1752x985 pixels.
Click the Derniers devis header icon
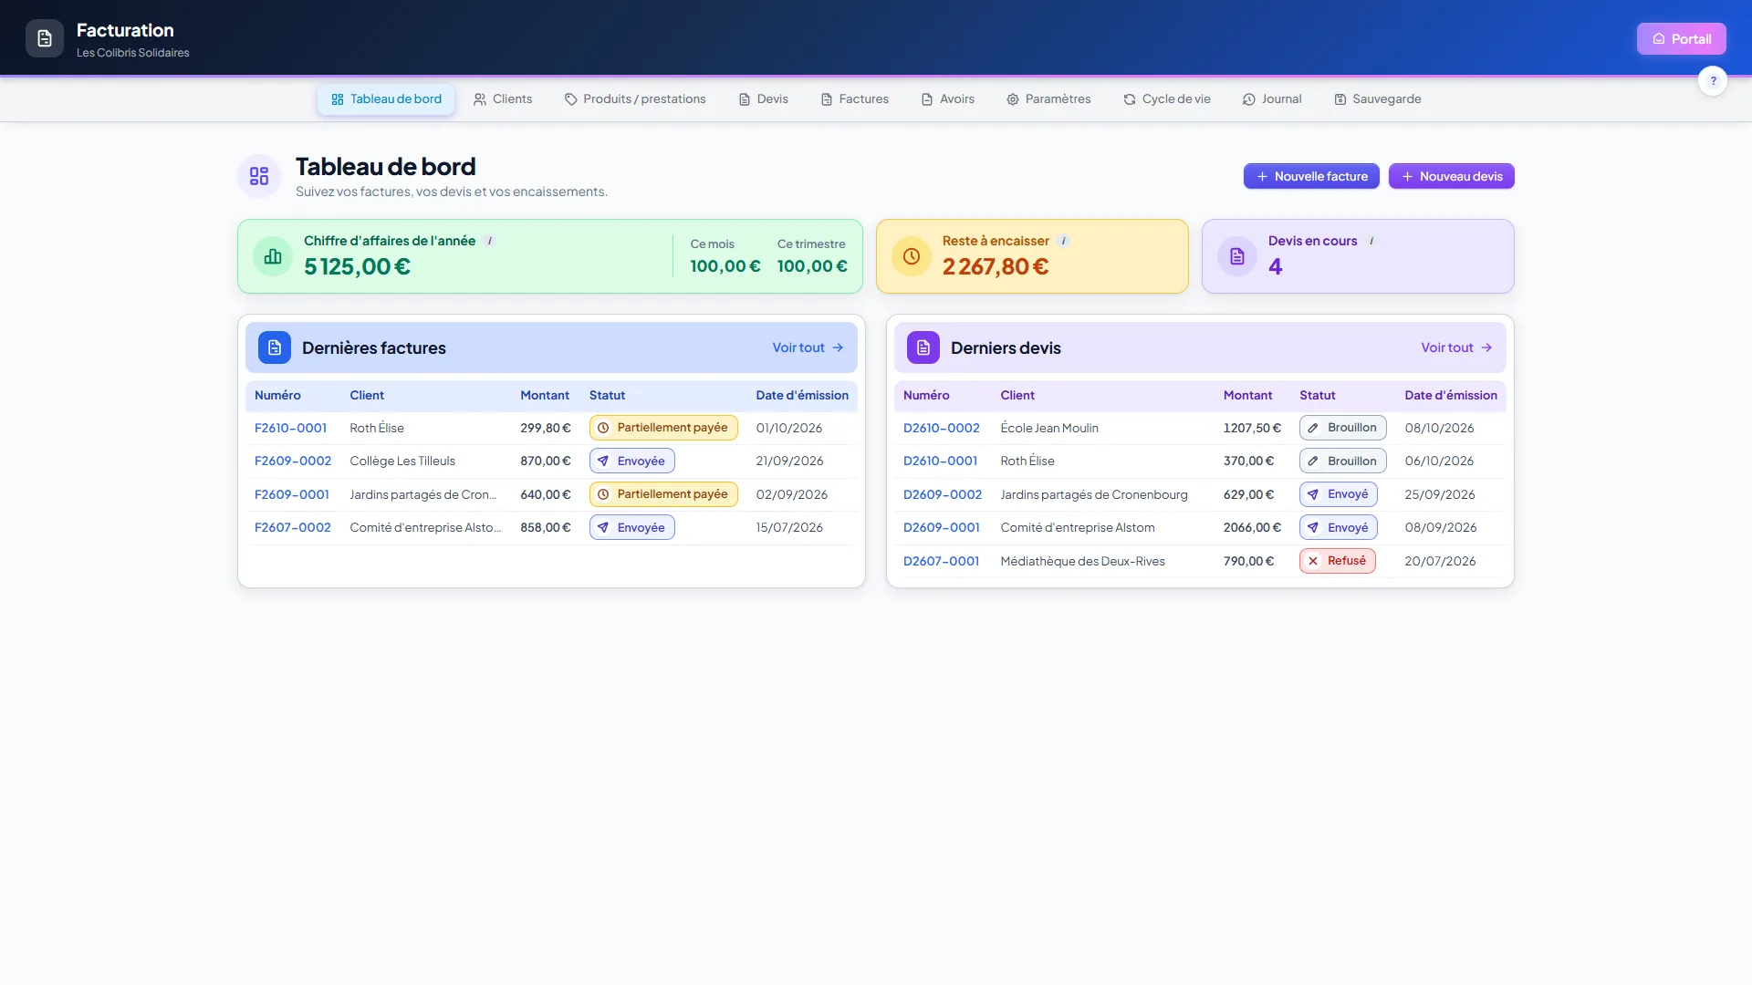[x=923, y=347]
